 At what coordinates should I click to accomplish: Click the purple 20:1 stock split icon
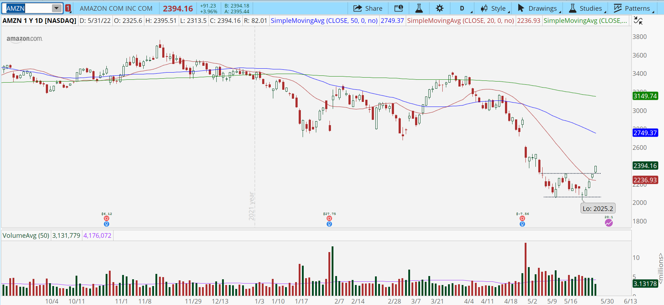click(x=609, y=223)
